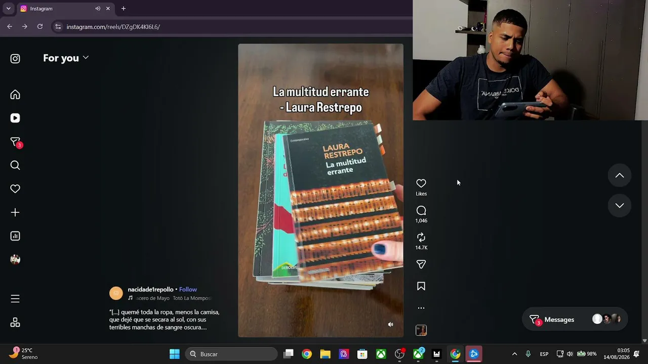Open nacidade1repollo's profile picture
The height and width of the screenshot is (364, 648).
point(116,293)
